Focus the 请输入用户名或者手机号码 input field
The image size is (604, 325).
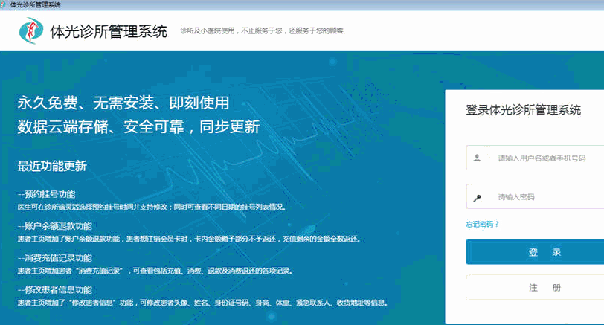[535, 158]
